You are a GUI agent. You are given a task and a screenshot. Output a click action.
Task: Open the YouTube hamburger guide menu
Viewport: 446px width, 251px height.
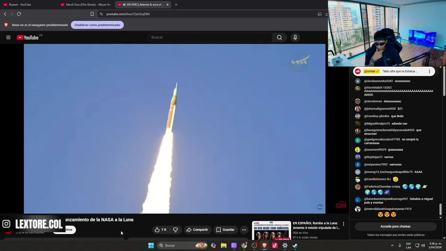8,37
